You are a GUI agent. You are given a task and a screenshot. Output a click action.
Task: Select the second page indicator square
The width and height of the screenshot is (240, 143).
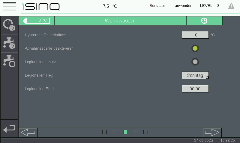point(115,132)
